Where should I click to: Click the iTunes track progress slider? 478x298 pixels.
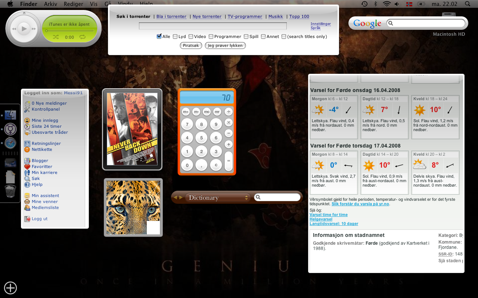click(x=70, y=31)
